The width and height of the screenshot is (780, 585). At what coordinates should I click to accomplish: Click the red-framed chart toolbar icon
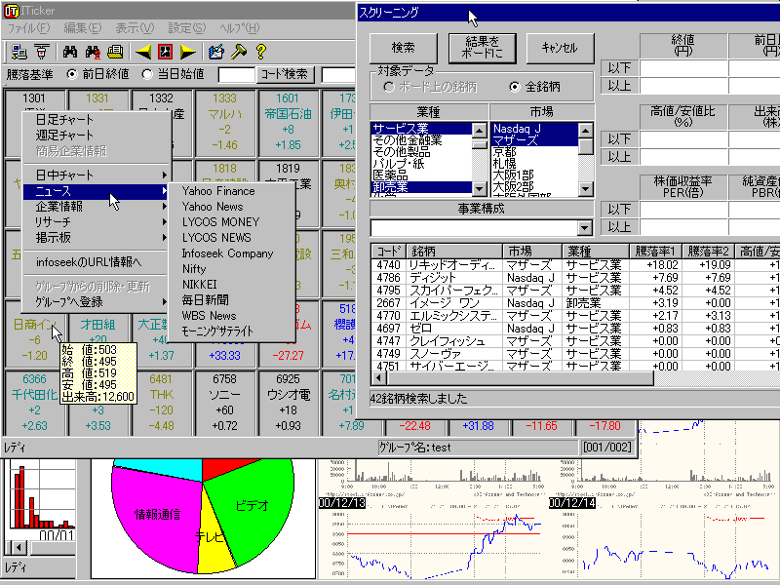(165, 52)
